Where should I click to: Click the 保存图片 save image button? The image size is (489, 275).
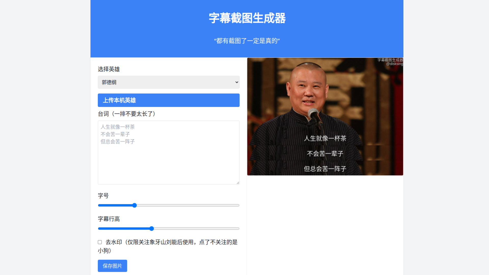click(112, 266)
